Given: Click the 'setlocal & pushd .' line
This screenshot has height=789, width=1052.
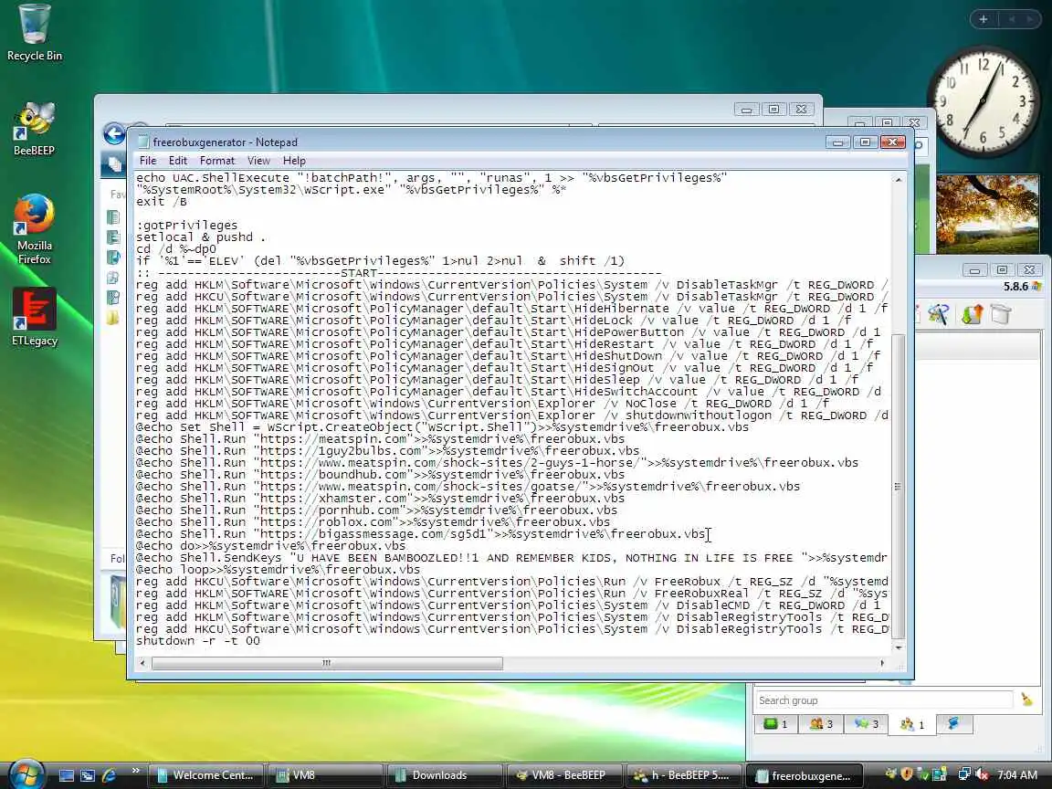Looking at the screenshot, I should pyautogui.click(x=201, y=237).
